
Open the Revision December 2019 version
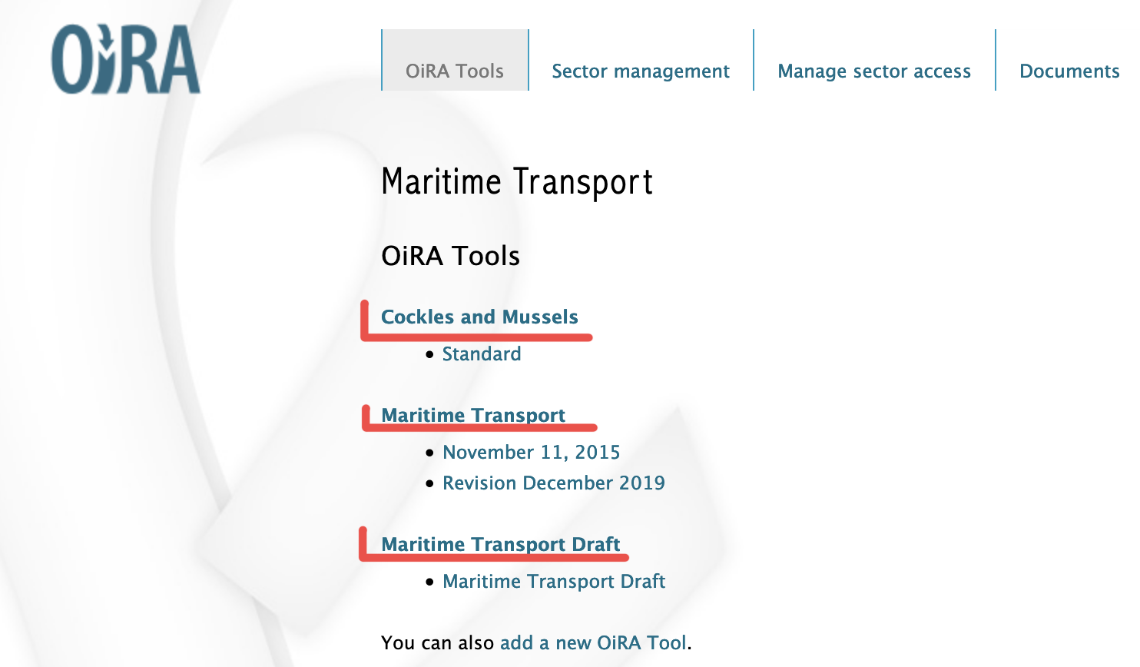coord(554,483)
